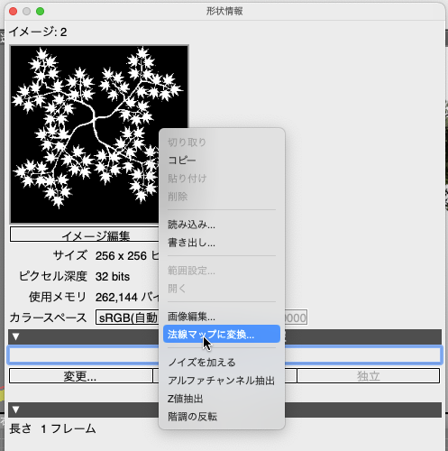448x451 pixels.
Task: Click the イメージ編集 button
Action: pyautogui.click(x=85, y=235)
